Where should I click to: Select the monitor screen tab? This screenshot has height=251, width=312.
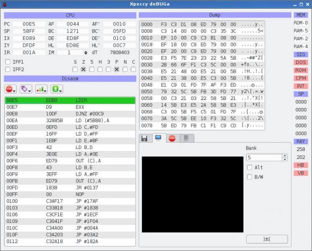(159, 138)
